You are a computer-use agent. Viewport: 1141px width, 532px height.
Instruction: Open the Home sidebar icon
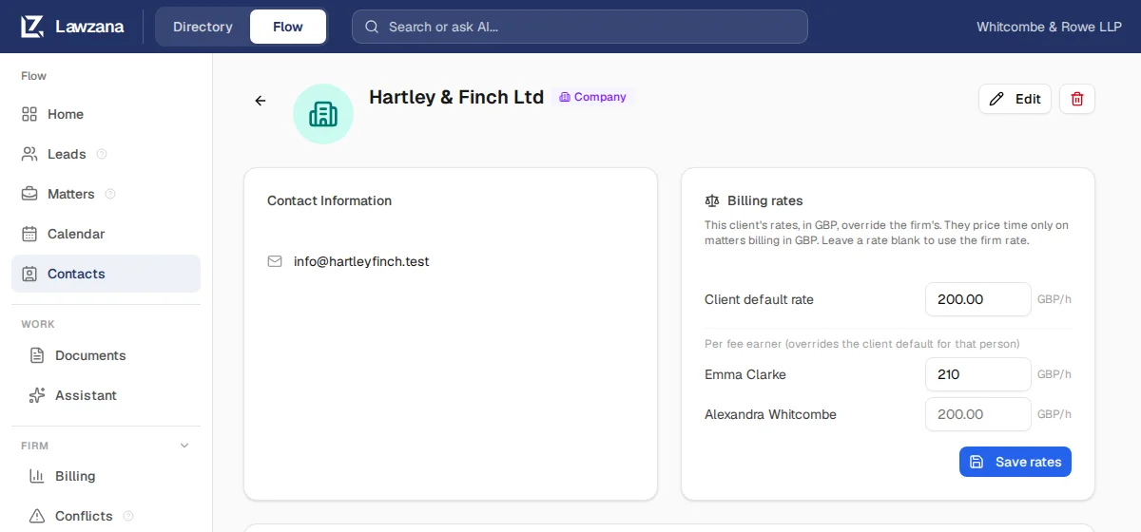click(29, 114)
